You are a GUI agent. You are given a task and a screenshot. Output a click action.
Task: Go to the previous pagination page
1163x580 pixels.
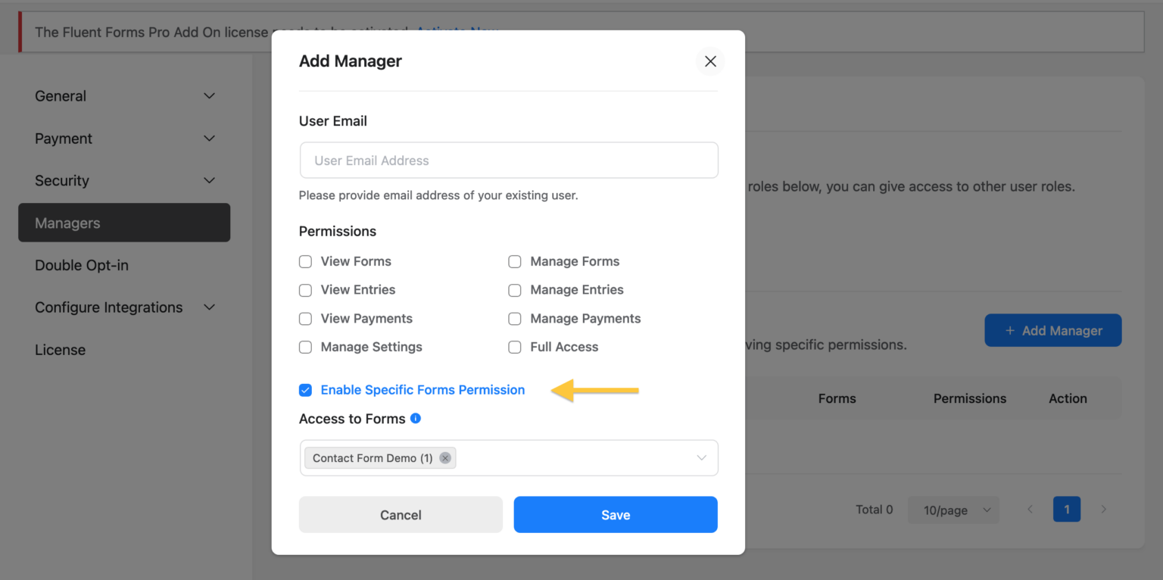pos(1030,509)
